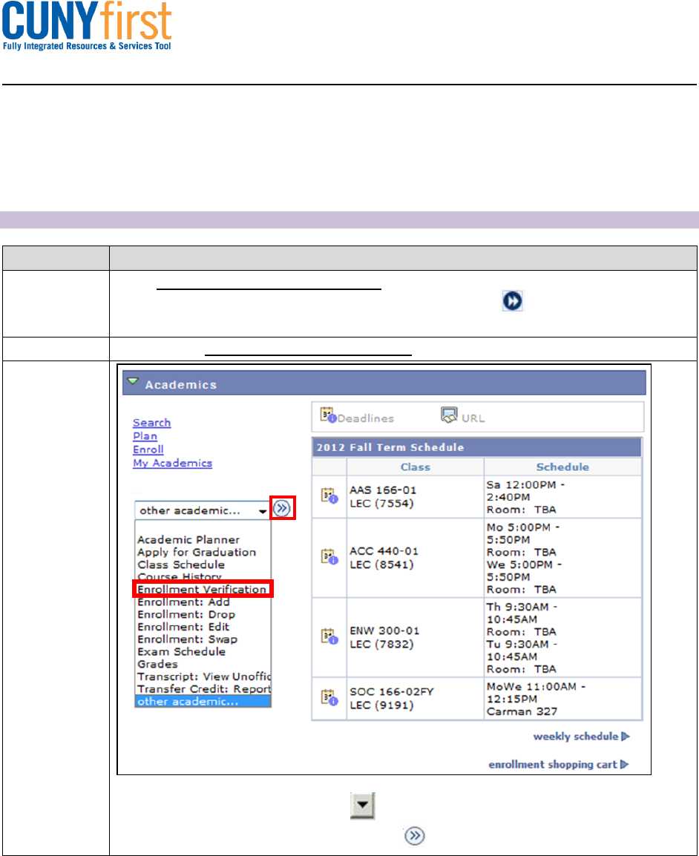Open the Plan link

click(x=145, y=435)
